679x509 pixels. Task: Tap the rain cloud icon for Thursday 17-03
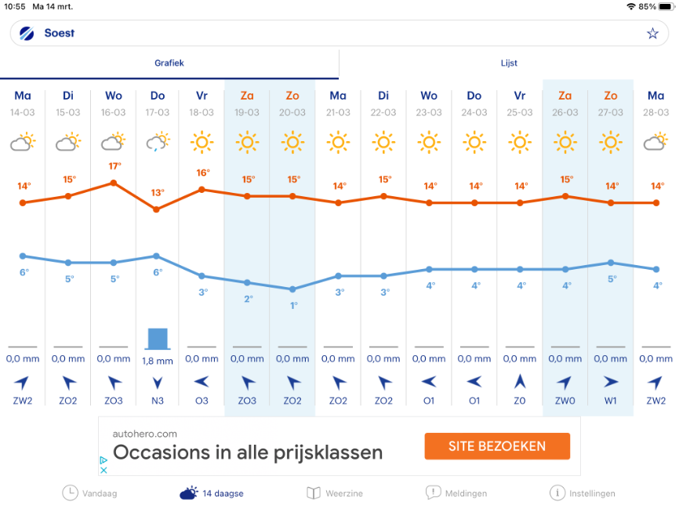[158, 143]
